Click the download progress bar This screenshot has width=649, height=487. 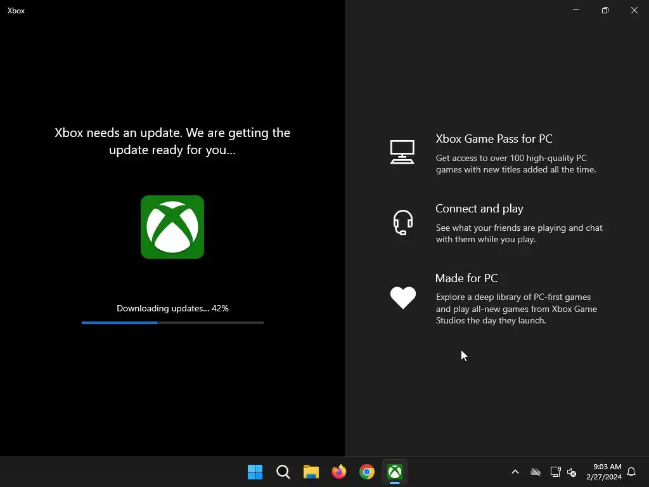tap(172, 323)
